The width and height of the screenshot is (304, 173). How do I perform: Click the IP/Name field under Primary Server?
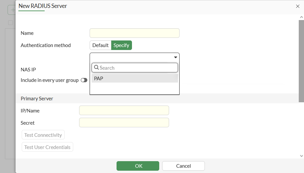[124, 111]
